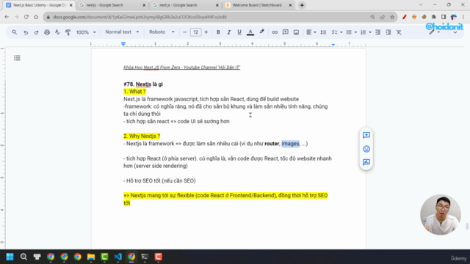The image size is (470, 264).
Task: Open Windows taskbar search
Action: (x=23, y=257)
